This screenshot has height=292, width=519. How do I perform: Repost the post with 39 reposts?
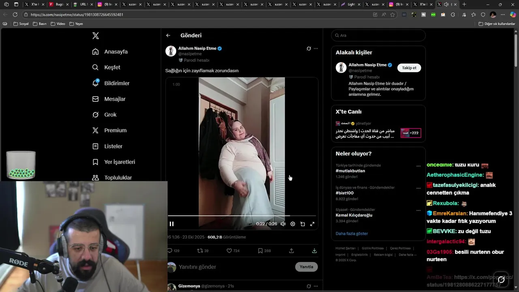click(203, 251)
